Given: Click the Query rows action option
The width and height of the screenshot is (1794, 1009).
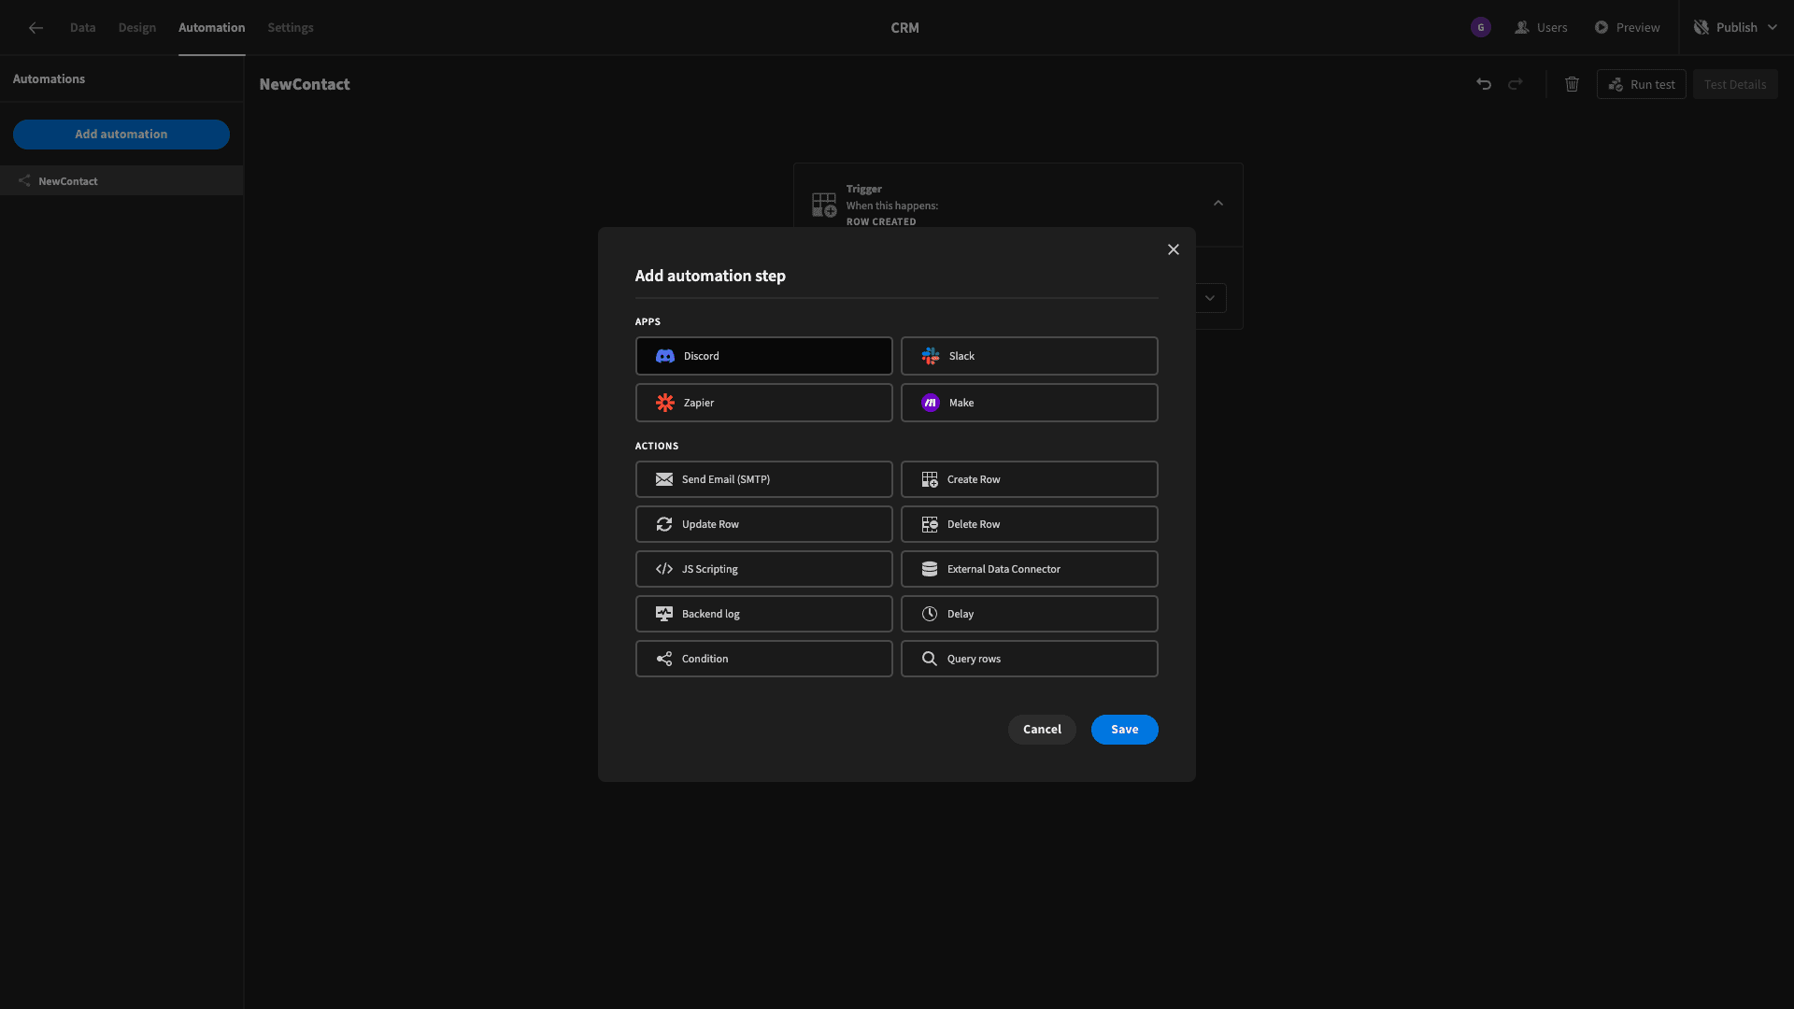Looking at the screenshot, I should point(1029,658).
